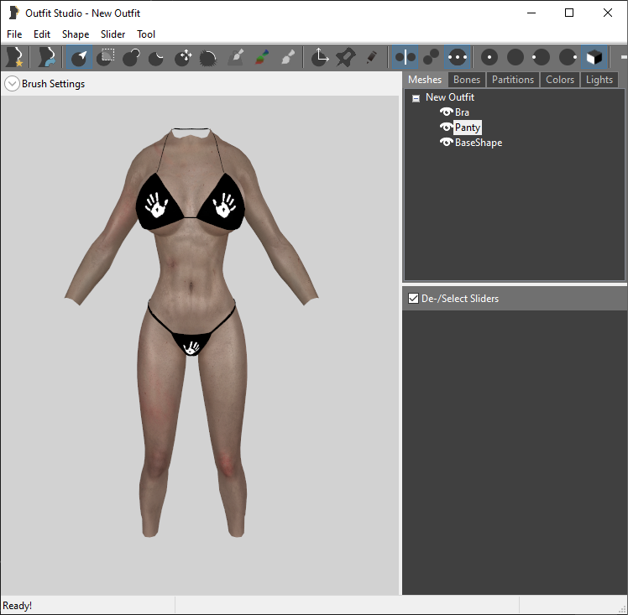Viewport: 628px width, 615px height.
Task: Select the Smooth brush tool
Action: coord(208,57)
